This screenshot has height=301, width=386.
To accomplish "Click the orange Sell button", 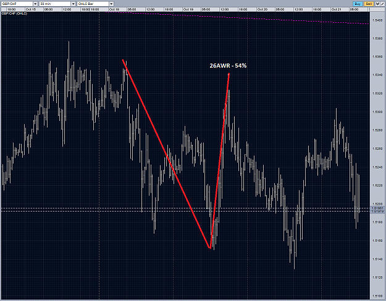I will coord(369,4).
